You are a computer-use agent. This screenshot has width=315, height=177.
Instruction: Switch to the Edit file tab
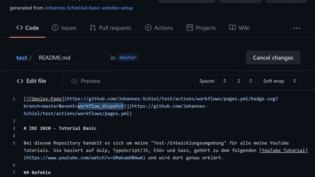tap(31, 81)
